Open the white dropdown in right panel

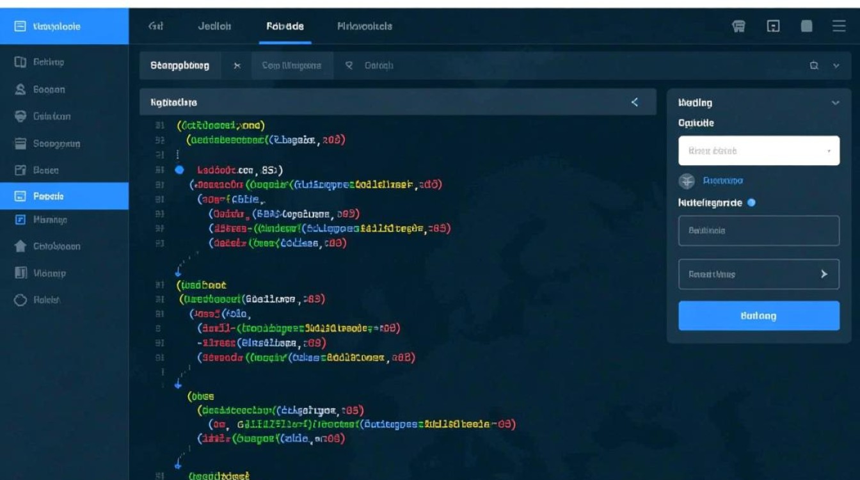click(758, 151)
